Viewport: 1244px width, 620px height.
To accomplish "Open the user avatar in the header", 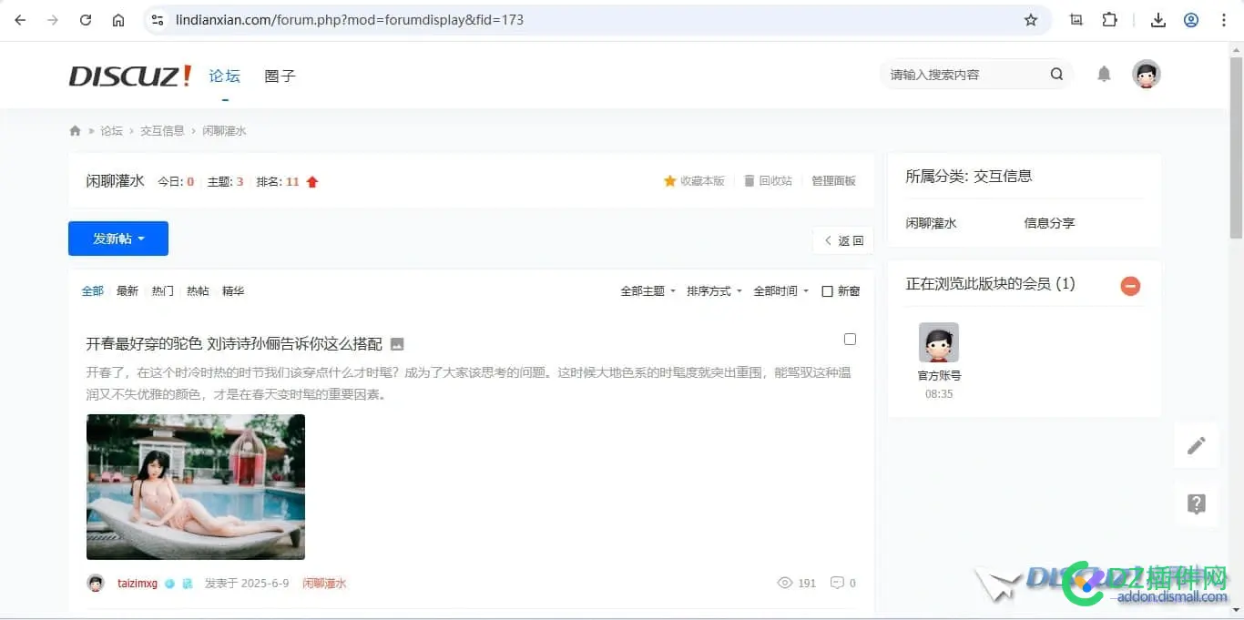I will [x=1147, y=75].
